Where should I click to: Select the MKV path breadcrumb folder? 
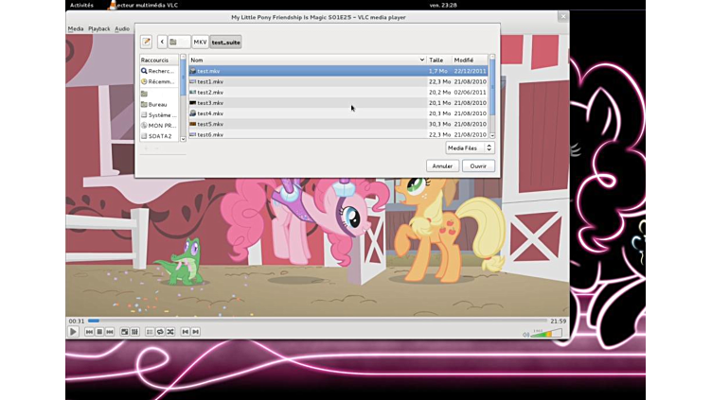200,42
